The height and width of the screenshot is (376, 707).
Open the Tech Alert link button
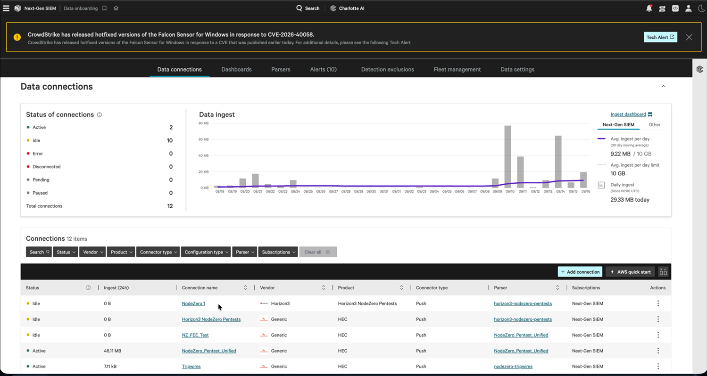tap(660, 37)
